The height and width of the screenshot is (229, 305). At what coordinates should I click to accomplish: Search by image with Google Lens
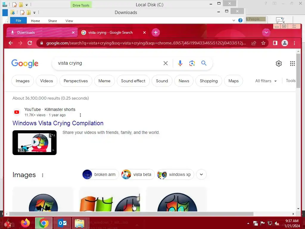[x=192, y=63]
